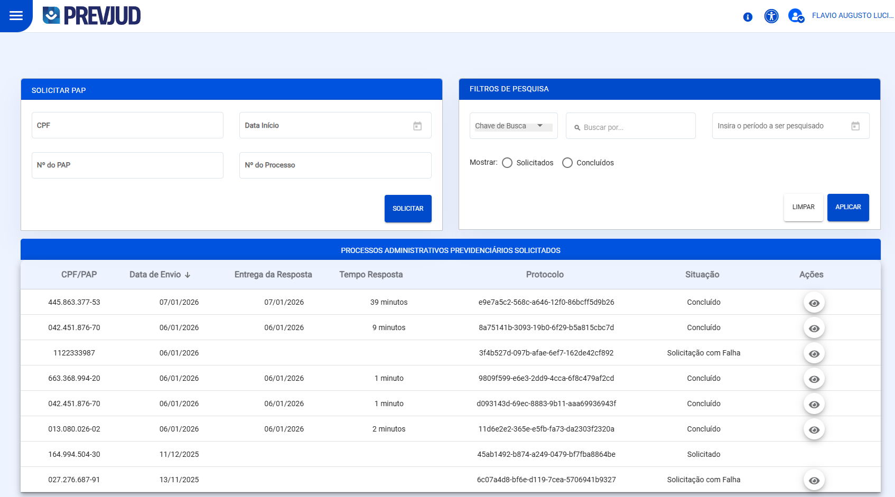Select the Solicitados radio option
Viewport: 895px width, 497px height.
507,163
